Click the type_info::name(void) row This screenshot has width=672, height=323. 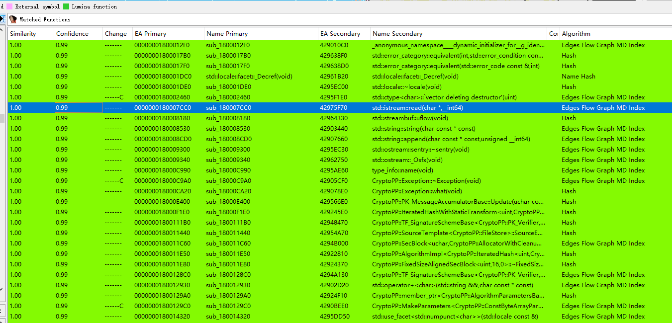(402, 170)
